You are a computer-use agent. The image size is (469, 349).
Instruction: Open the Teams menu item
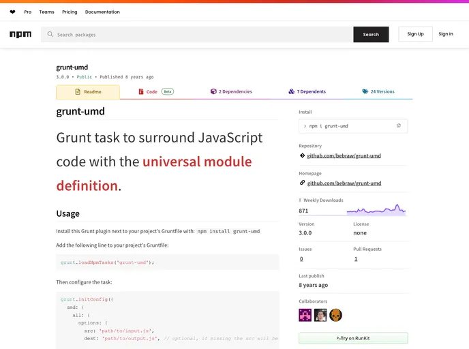click(46, 12)
